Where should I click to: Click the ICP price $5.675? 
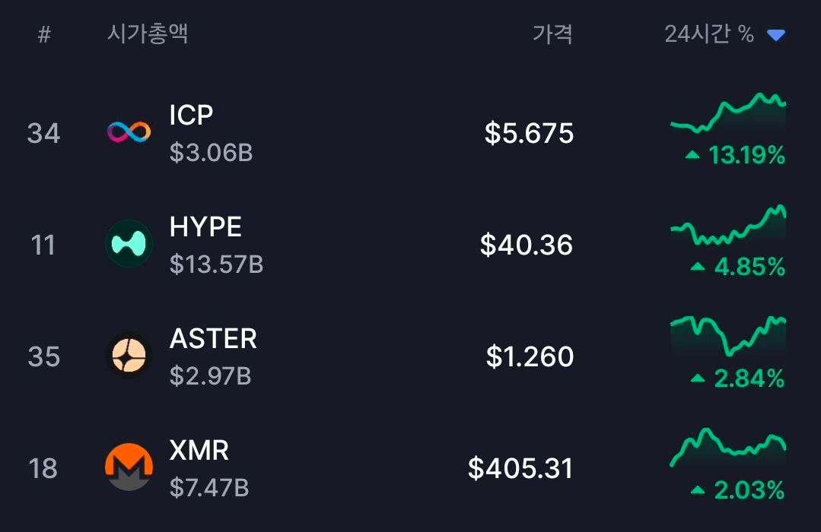point(529,134)
